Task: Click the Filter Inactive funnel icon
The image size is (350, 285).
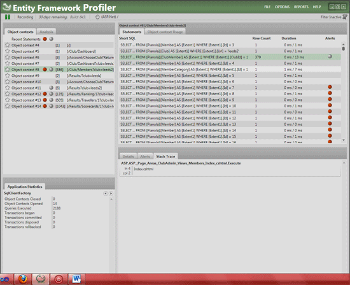Action: click(x=345, y=17)
